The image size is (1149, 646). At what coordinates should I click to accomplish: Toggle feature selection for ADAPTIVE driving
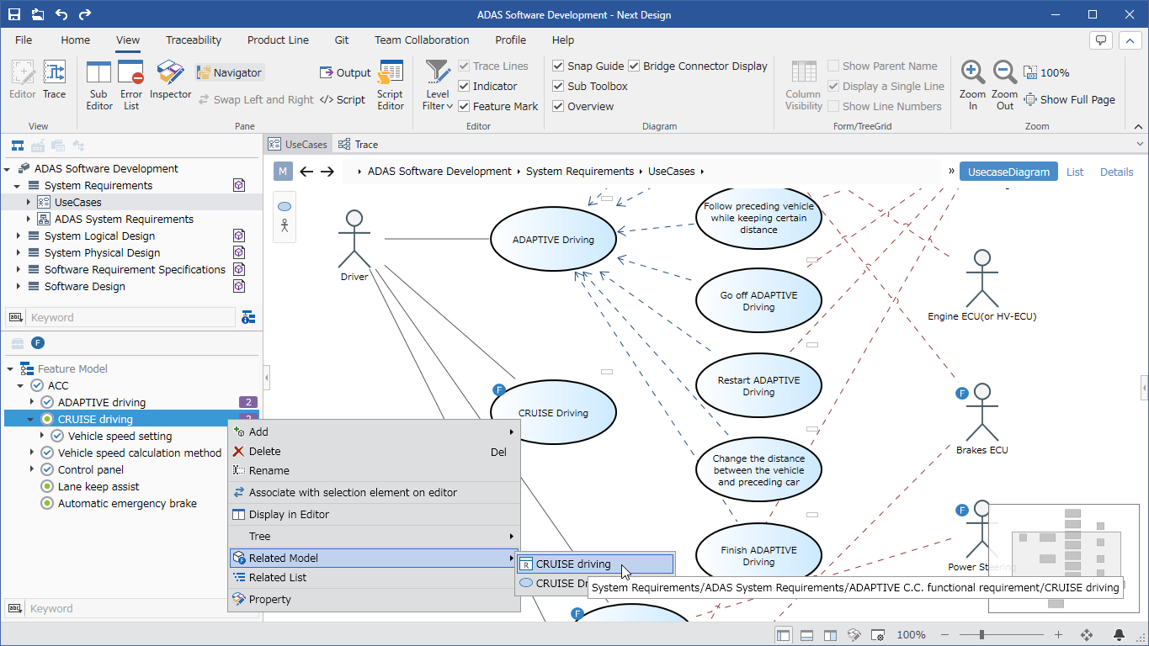[47, 402]
